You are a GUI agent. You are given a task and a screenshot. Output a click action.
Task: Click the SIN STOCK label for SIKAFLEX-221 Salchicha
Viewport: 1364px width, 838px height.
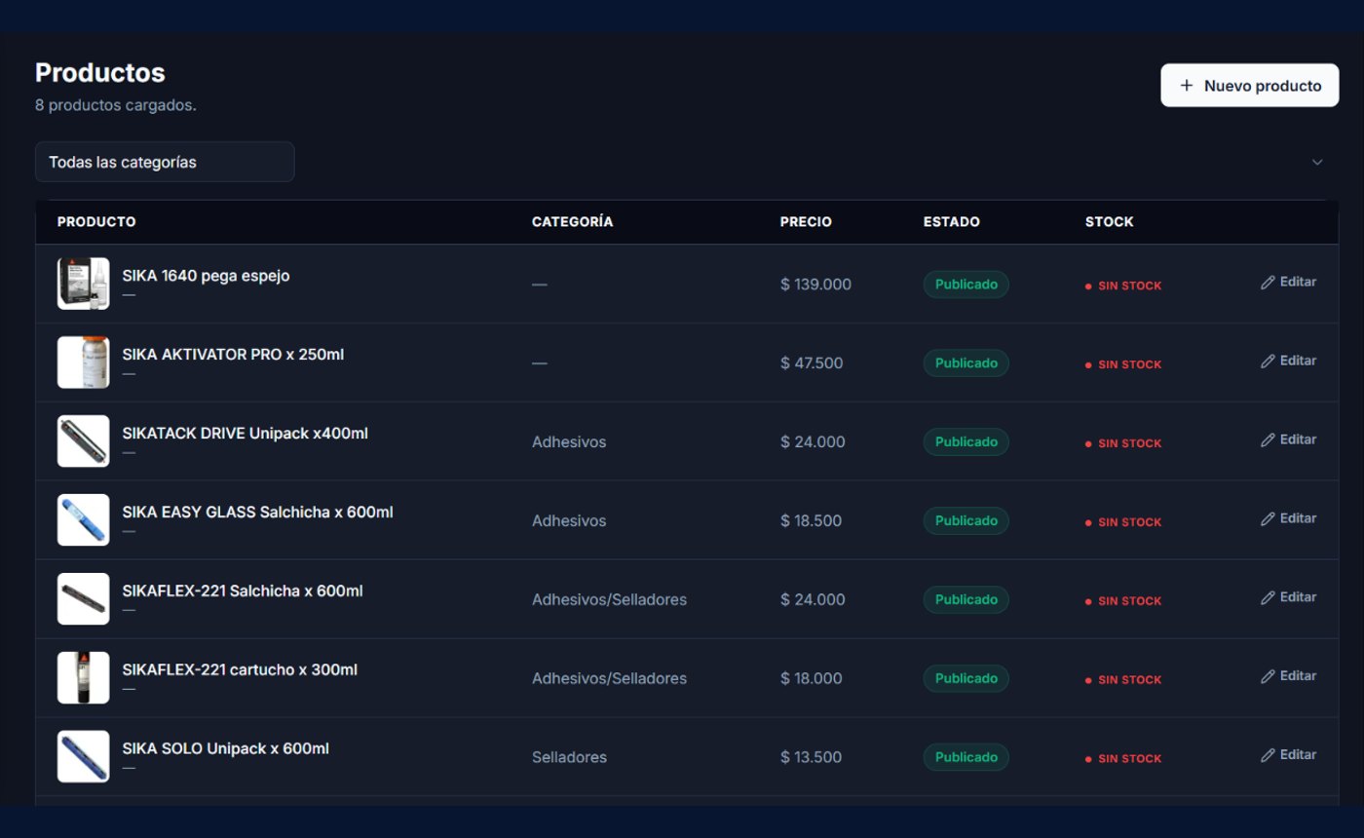pos(1123,602)
